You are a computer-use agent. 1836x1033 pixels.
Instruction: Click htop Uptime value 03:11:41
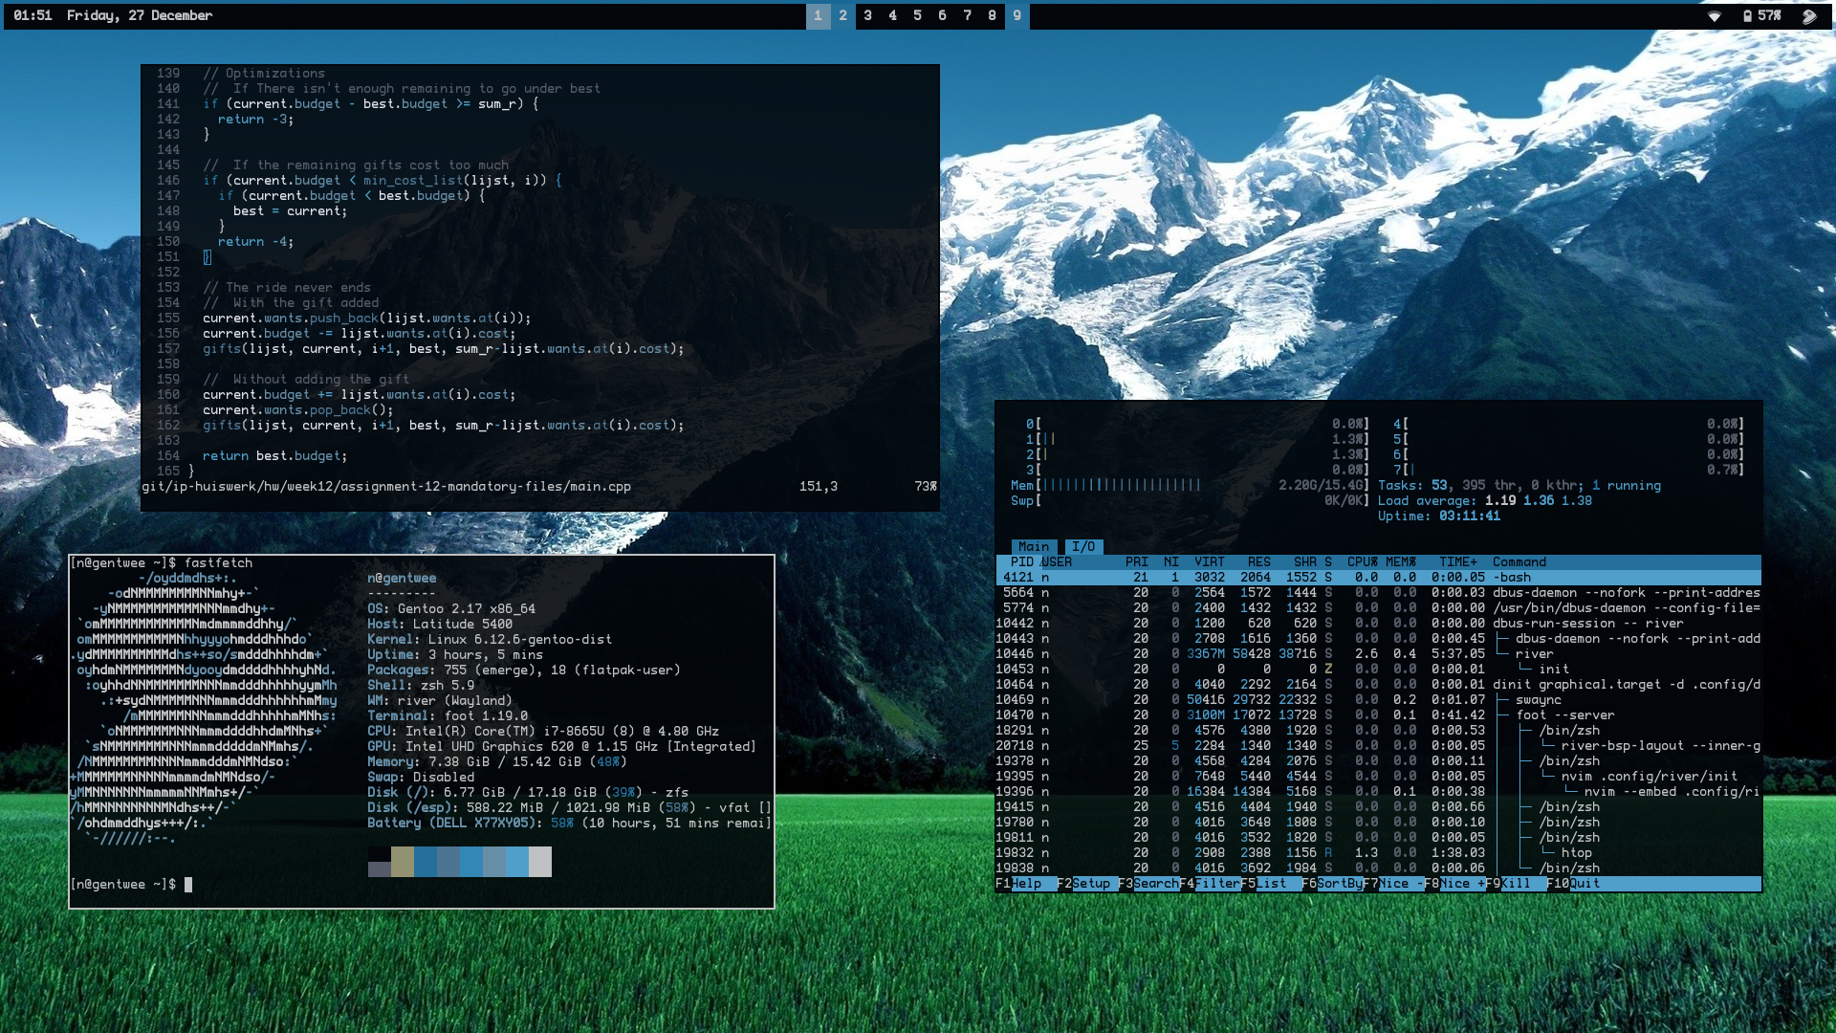(x=1470, y=516)
